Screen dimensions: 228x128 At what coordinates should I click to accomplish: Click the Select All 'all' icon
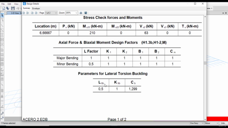point(2,113)
